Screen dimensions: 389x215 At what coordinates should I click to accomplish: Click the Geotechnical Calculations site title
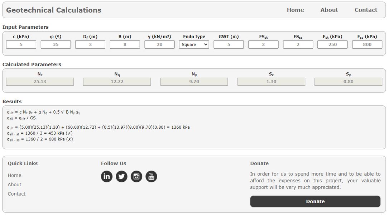click(54, 10)
